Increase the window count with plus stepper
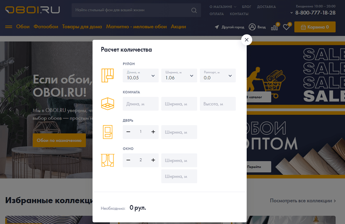This screenshot has width=345, height=224. pos(153,160)
